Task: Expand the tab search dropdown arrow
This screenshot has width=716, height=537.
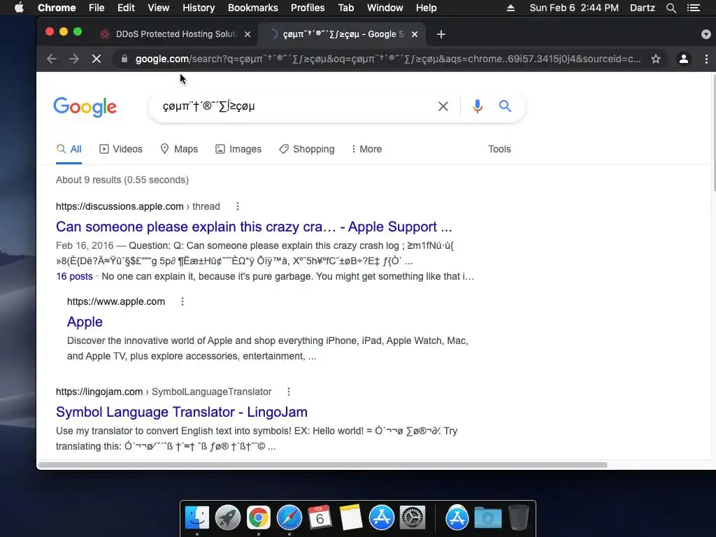Action: click(x=706, y=34)
